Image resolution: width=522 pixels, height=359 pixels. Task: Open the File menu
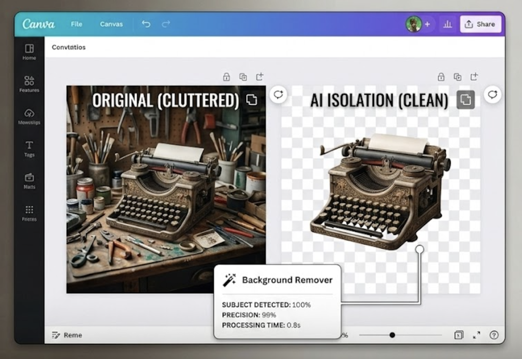76,24
